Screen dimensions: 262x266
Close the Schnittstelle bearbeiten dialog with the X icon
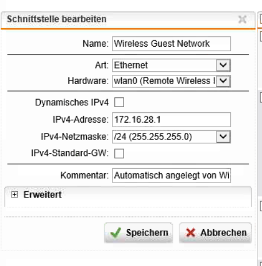242,20
